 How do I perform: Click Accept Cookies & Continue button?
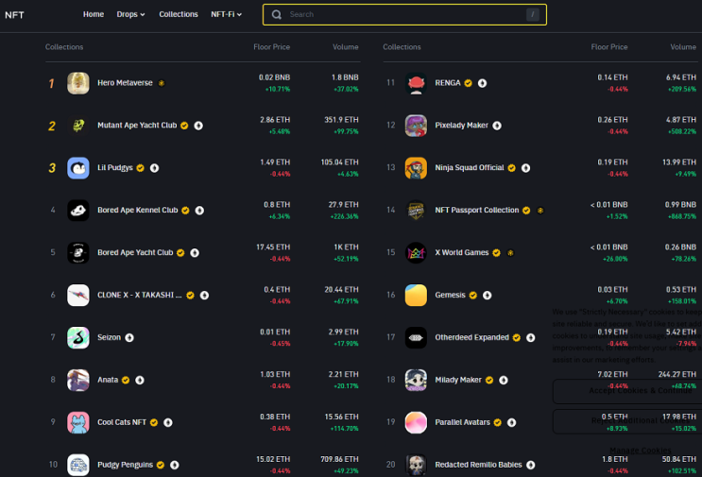click(627, 391)
